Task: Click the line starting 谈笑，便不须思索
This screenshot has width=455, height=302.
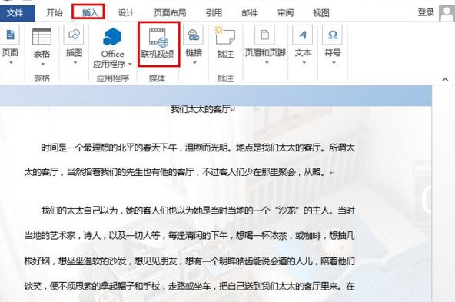Action: (x=190, y=287)
